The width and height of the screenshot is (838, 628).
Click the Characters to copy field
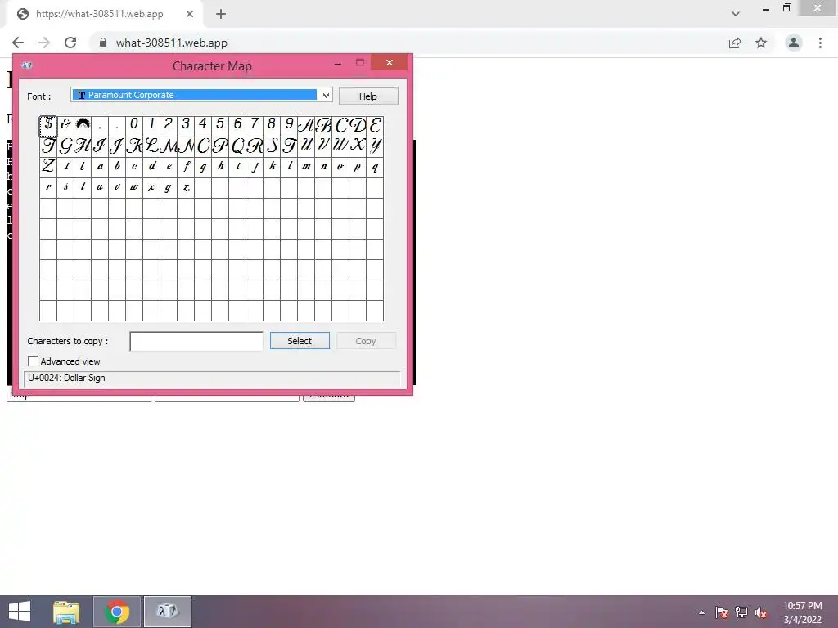click(196, 341)
